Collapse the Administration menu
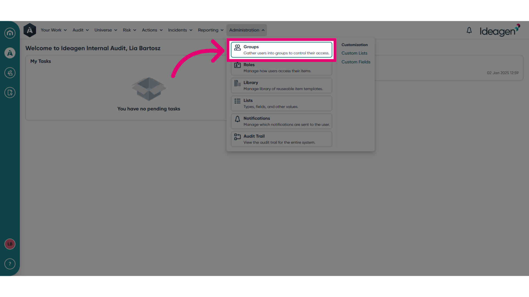Viewport: 529px width, 297px height. click(x=247, y=30)
